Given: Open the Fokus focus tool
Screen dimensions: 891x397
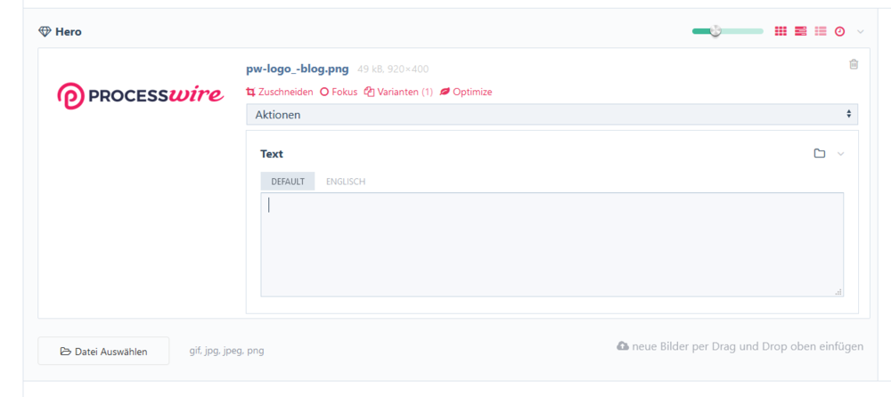Looking at the screenshot, I should tap(339, 92).
